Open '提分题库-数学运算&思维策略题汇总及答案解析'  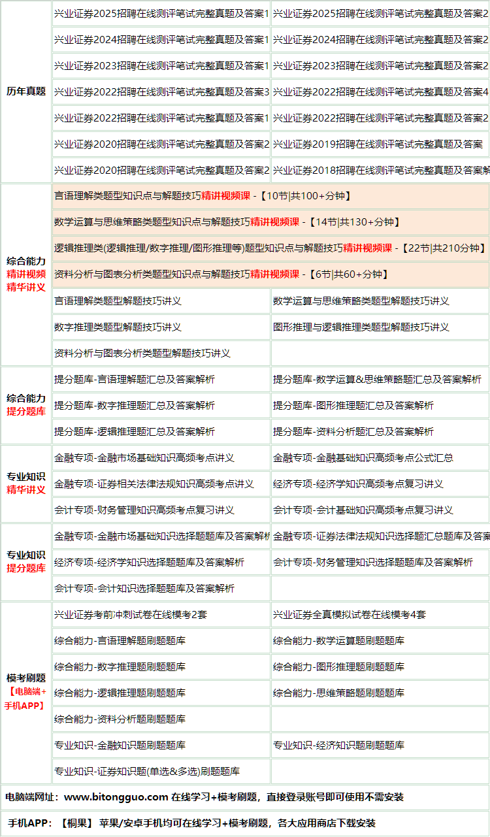point(380,380)
